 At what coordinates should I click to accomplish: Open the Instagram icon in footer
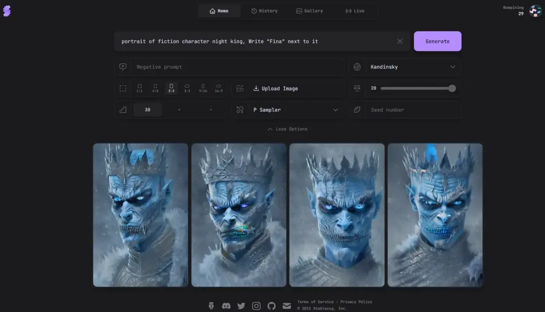tap(256, 306)
